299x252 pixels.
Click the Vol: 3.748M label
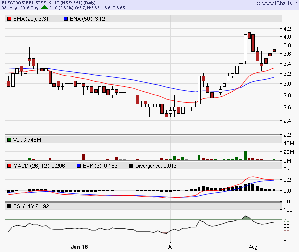click(x=27, y=140)
